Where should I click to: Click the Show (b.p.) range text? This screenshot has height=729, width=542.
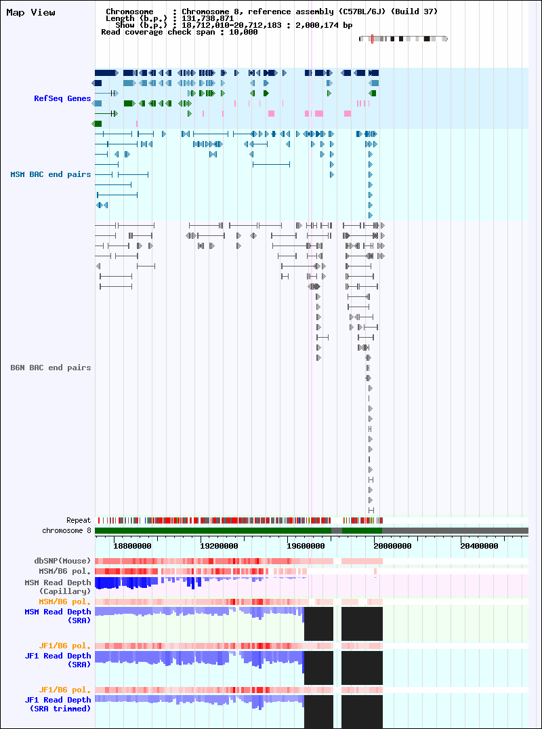[234, 25]
